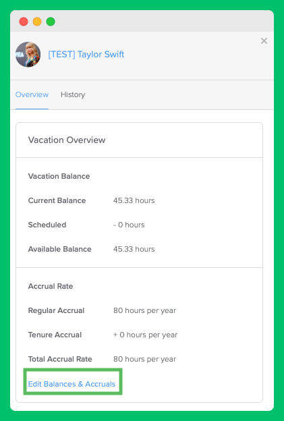
Task: Click the Scheduled 0 hours value
Action: tap(129, 225)
